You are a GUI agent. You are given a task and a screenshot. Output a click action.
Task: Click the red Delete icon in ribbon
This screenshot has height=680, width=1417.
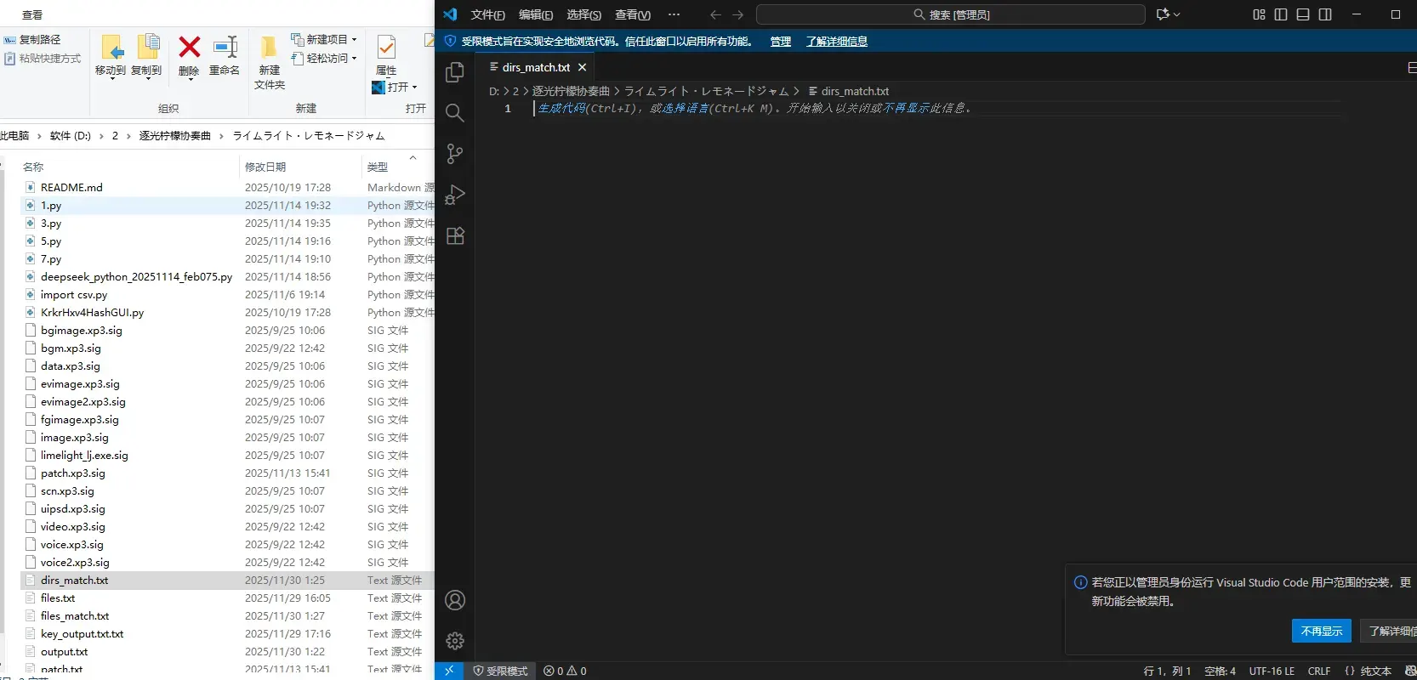point(189,47)
